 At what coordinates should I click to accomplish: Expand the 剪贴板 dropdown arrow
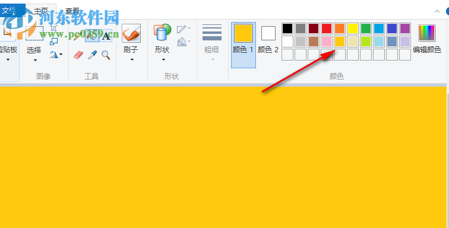(8, 60)
